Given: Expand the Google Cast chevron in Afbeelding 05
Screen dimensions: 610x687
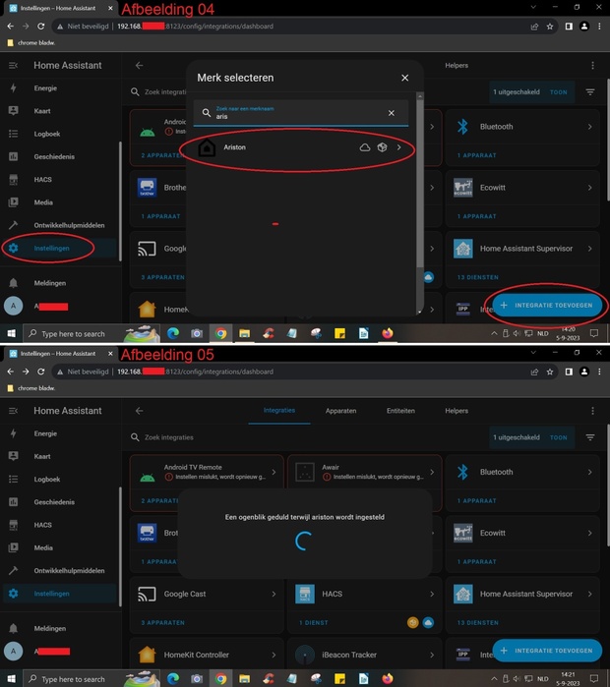Looking at the screenshot, I should coord(274,594).
